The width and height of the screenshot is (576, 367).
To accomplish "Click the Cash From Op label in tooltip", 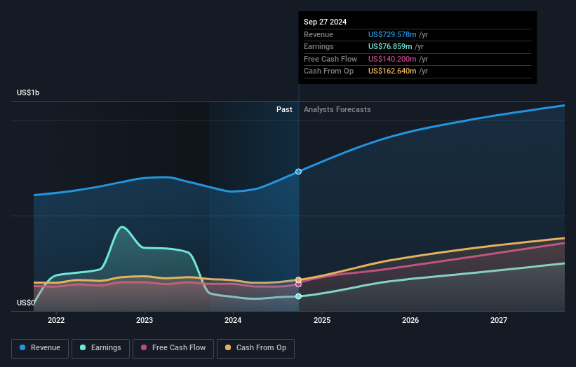I will (x=329, y=71).
